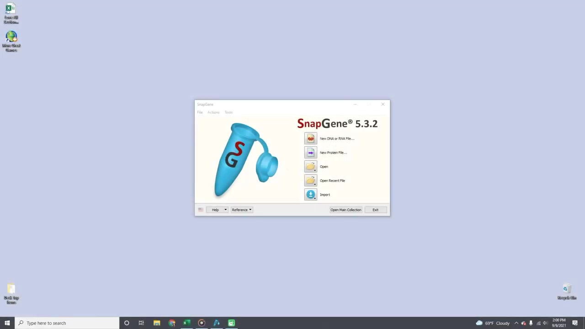The width and height of the screenshot is (585, 329).
Task: Click the Exit button to quit SnapGene
Action: [375, 210]
